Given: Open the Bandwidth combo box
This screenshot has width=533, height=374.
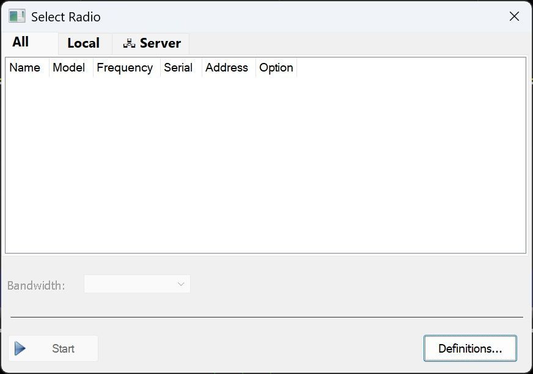Looking at the screenshot, I should pyautogui.click(x=137, y=284).
